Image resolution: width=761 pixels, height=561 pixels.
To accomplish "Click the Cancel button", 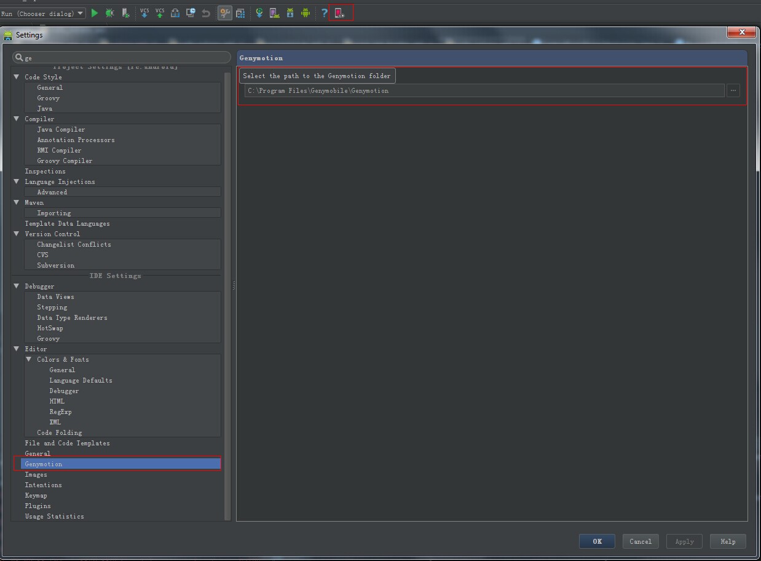I will tap(640, 541).
